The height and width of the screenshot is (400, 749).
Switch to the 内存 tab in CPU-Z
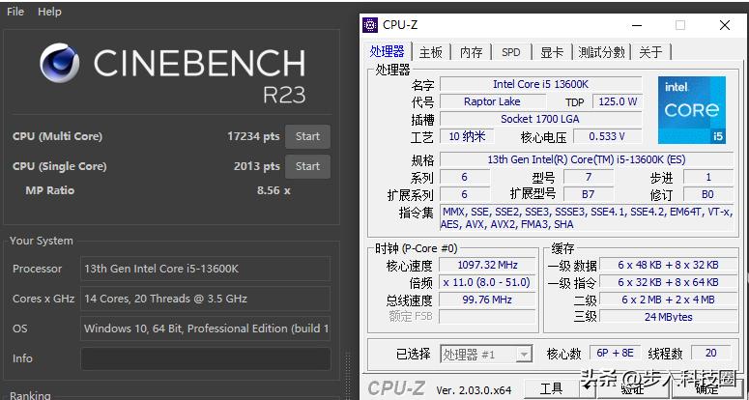(x=471, y=52)
